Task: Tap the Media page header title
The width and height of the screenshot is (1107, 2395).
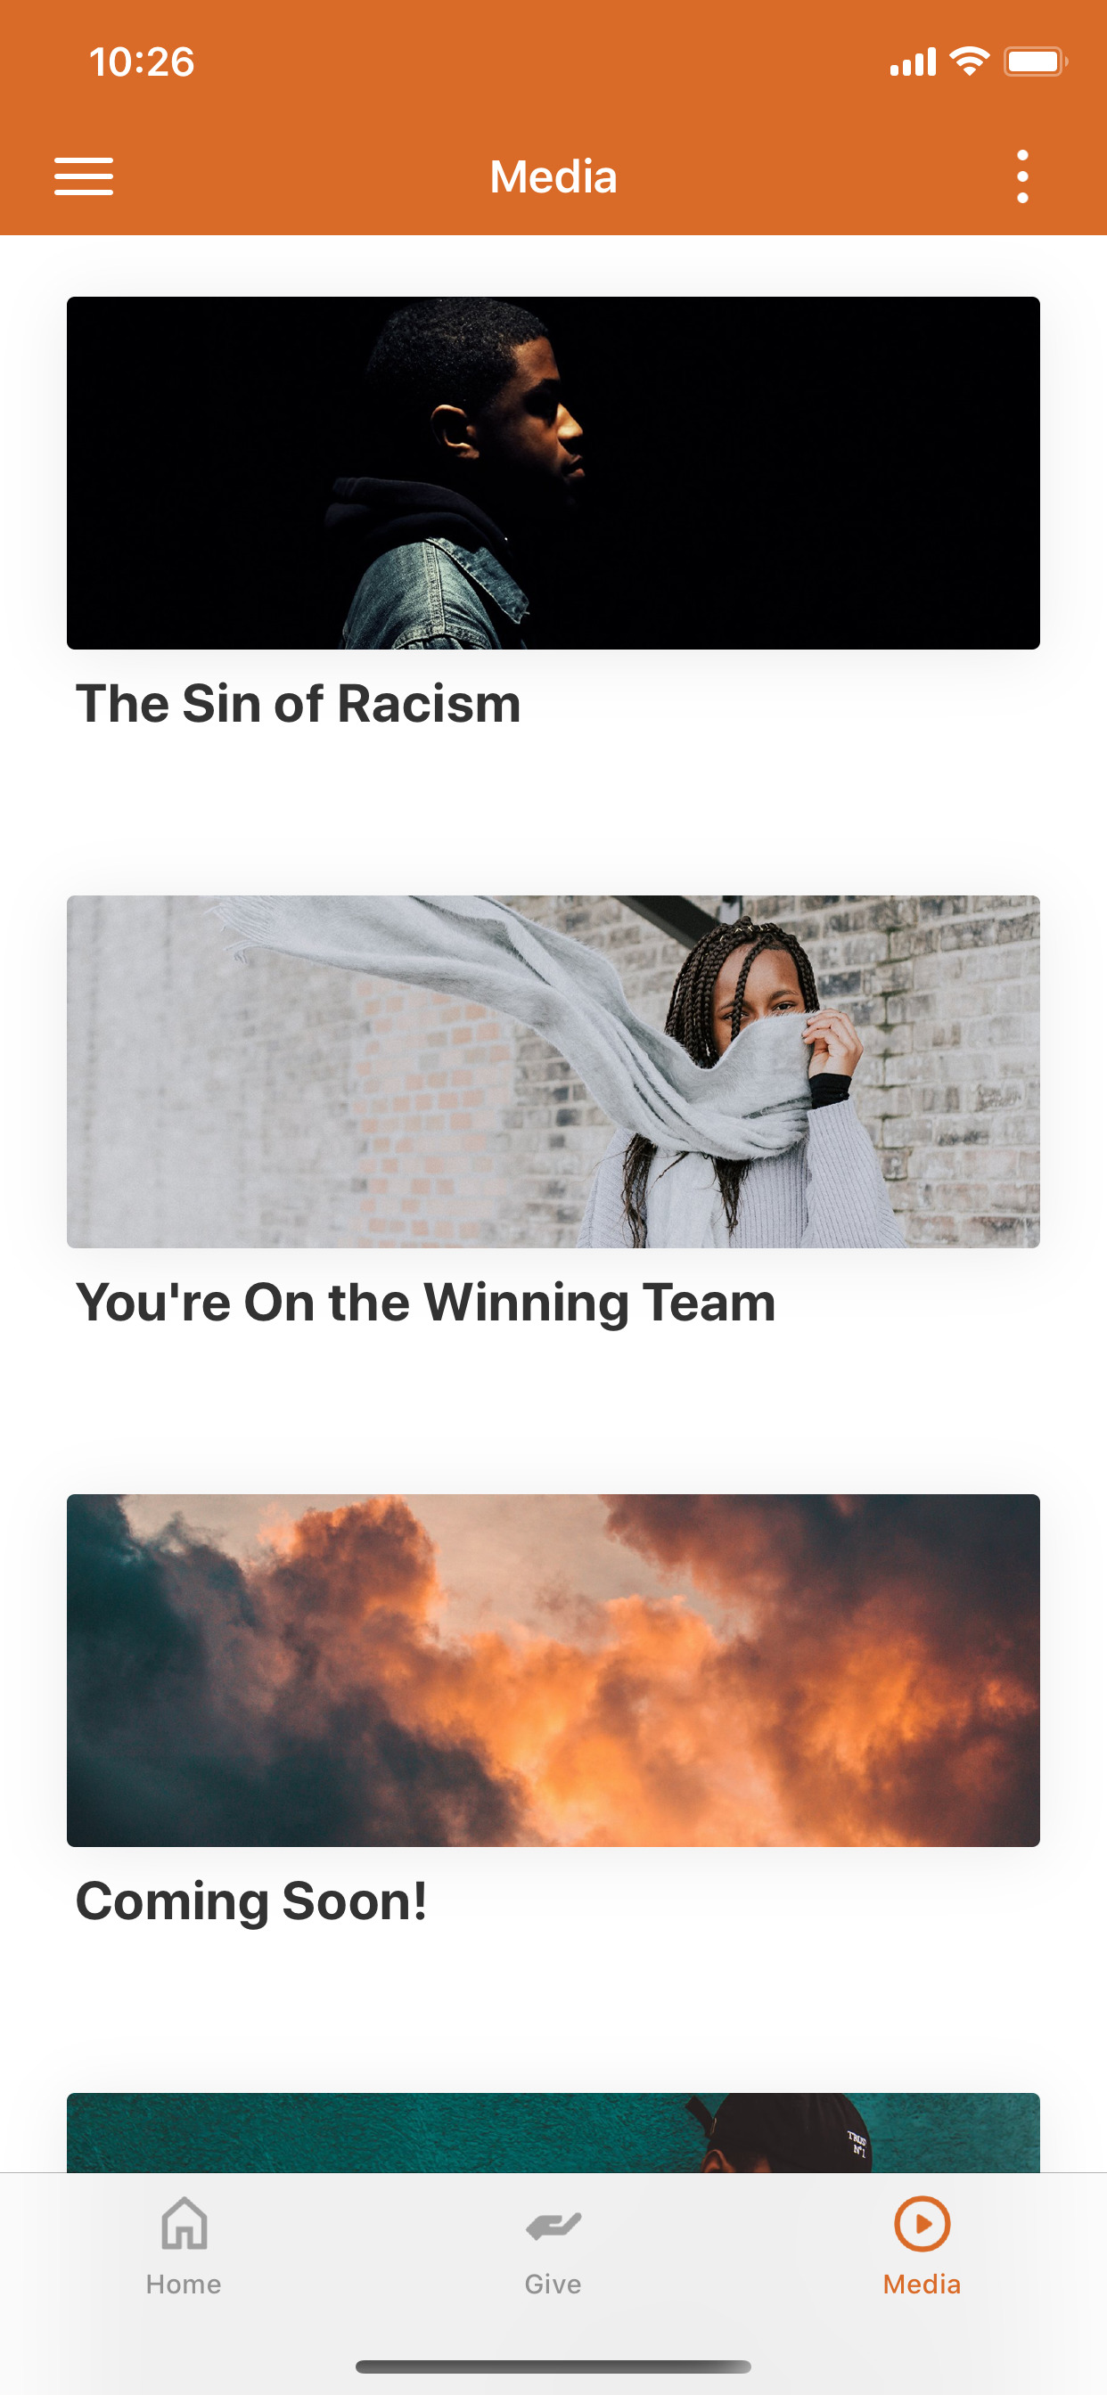Action: point(553,176)
